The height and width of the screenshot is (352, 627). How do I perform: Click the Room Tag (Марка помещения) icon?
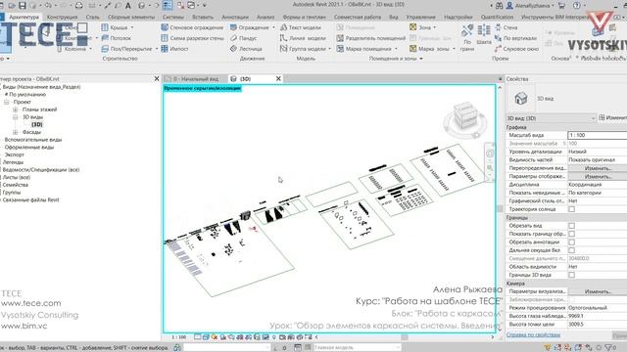coord(340,49)
